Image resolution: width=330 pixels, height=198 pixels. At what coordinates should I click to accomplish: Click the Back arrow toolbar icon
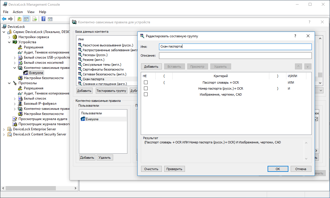pyautogui.click(x=4, y=19)
